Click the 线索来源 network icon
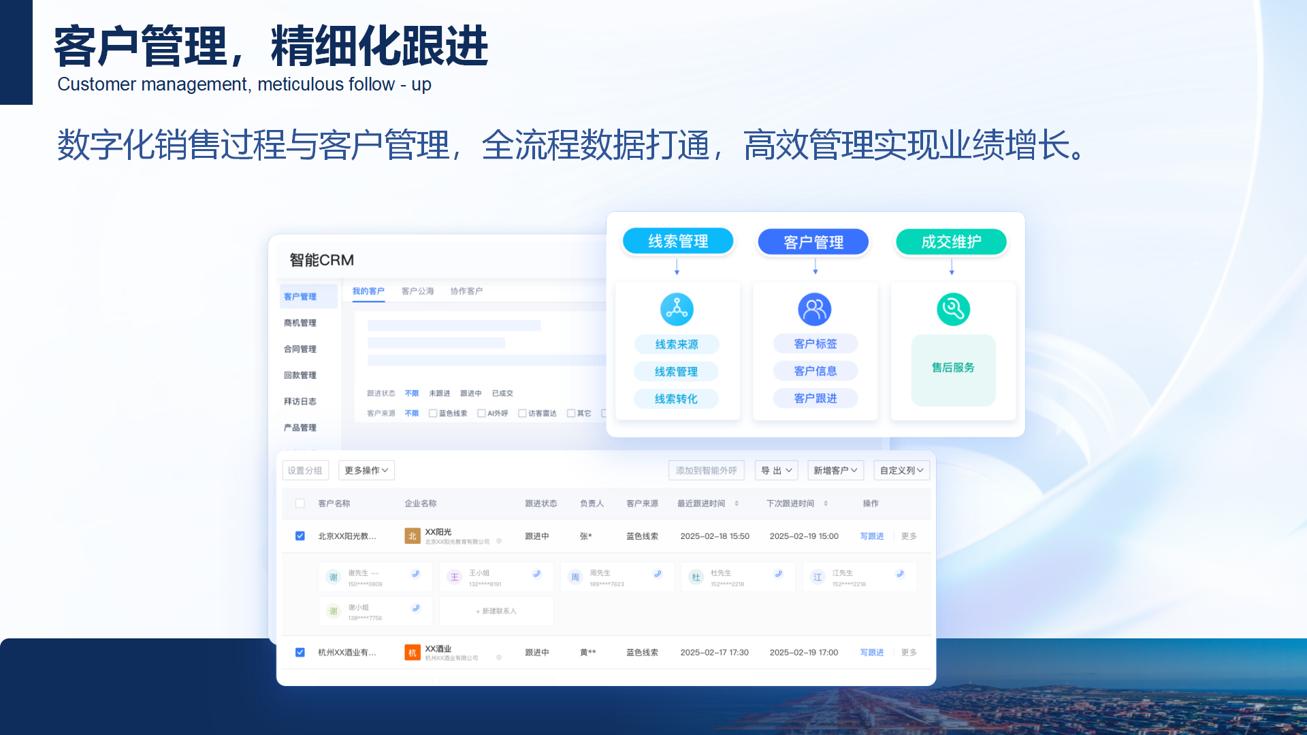 (x=677, y=310)
